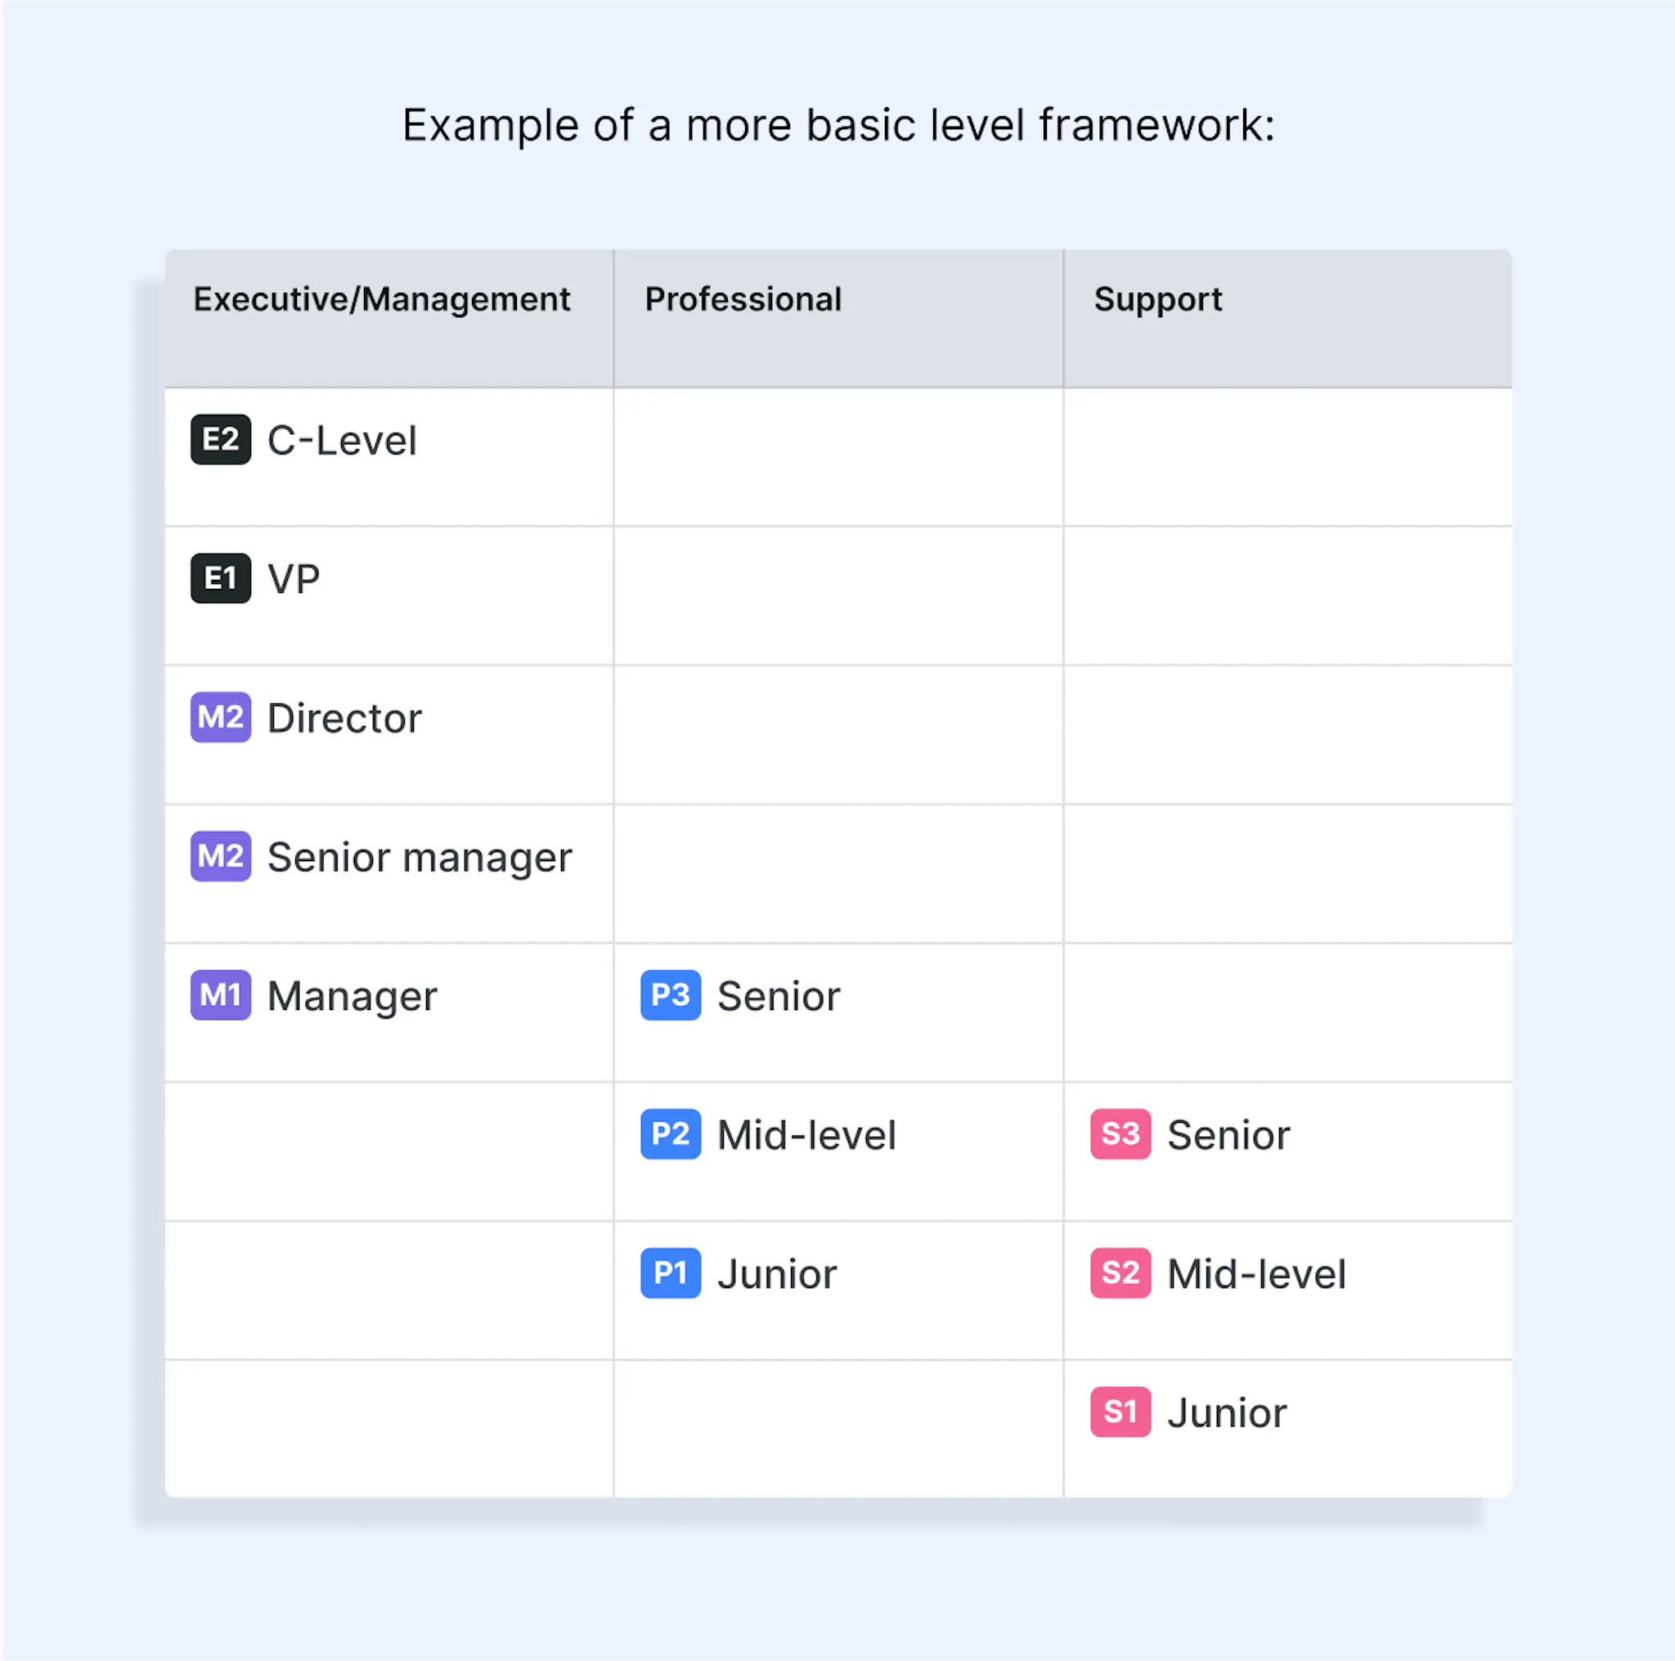Image resolution: width=1675 pixels, height=1661 pixels.
Task: Click the purple M1 badge
Action: pos(220,995)
